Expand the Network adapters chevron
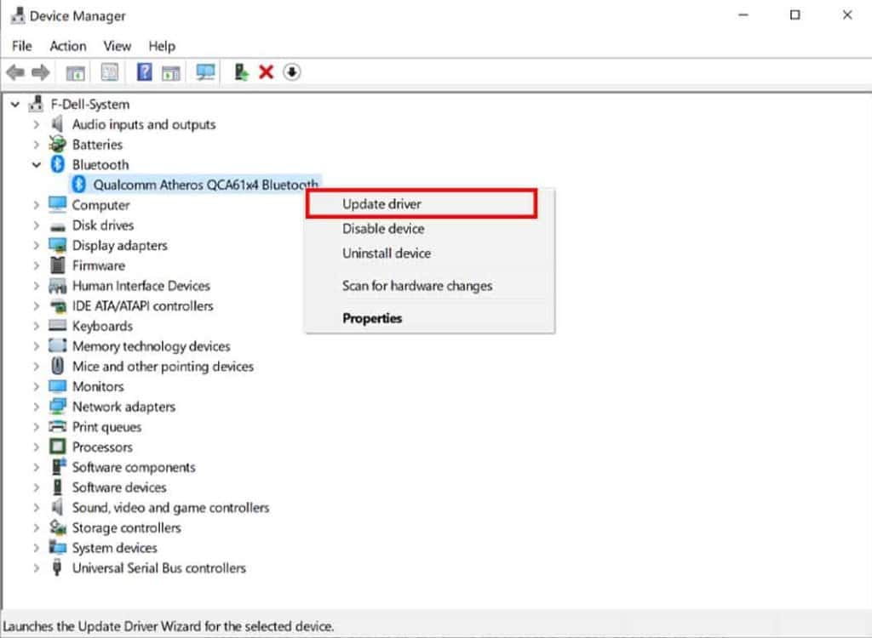The width and height of the screenshot is (872, 638). click(x=37, y=407)
